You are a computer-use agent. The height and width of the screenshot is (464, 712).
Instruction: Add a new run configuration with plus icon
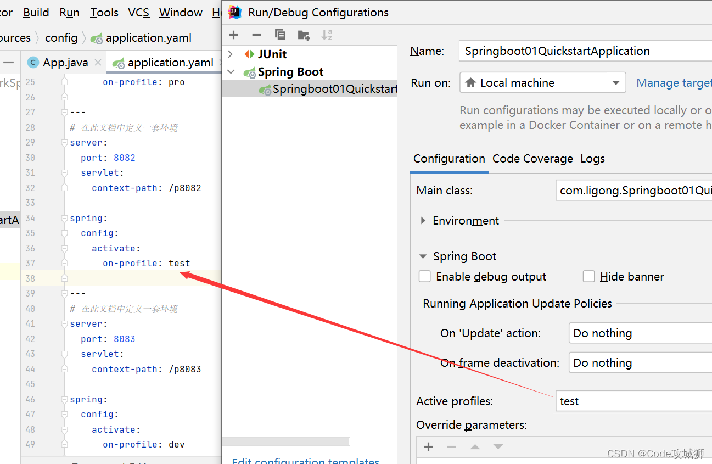(x=234, y=35)
